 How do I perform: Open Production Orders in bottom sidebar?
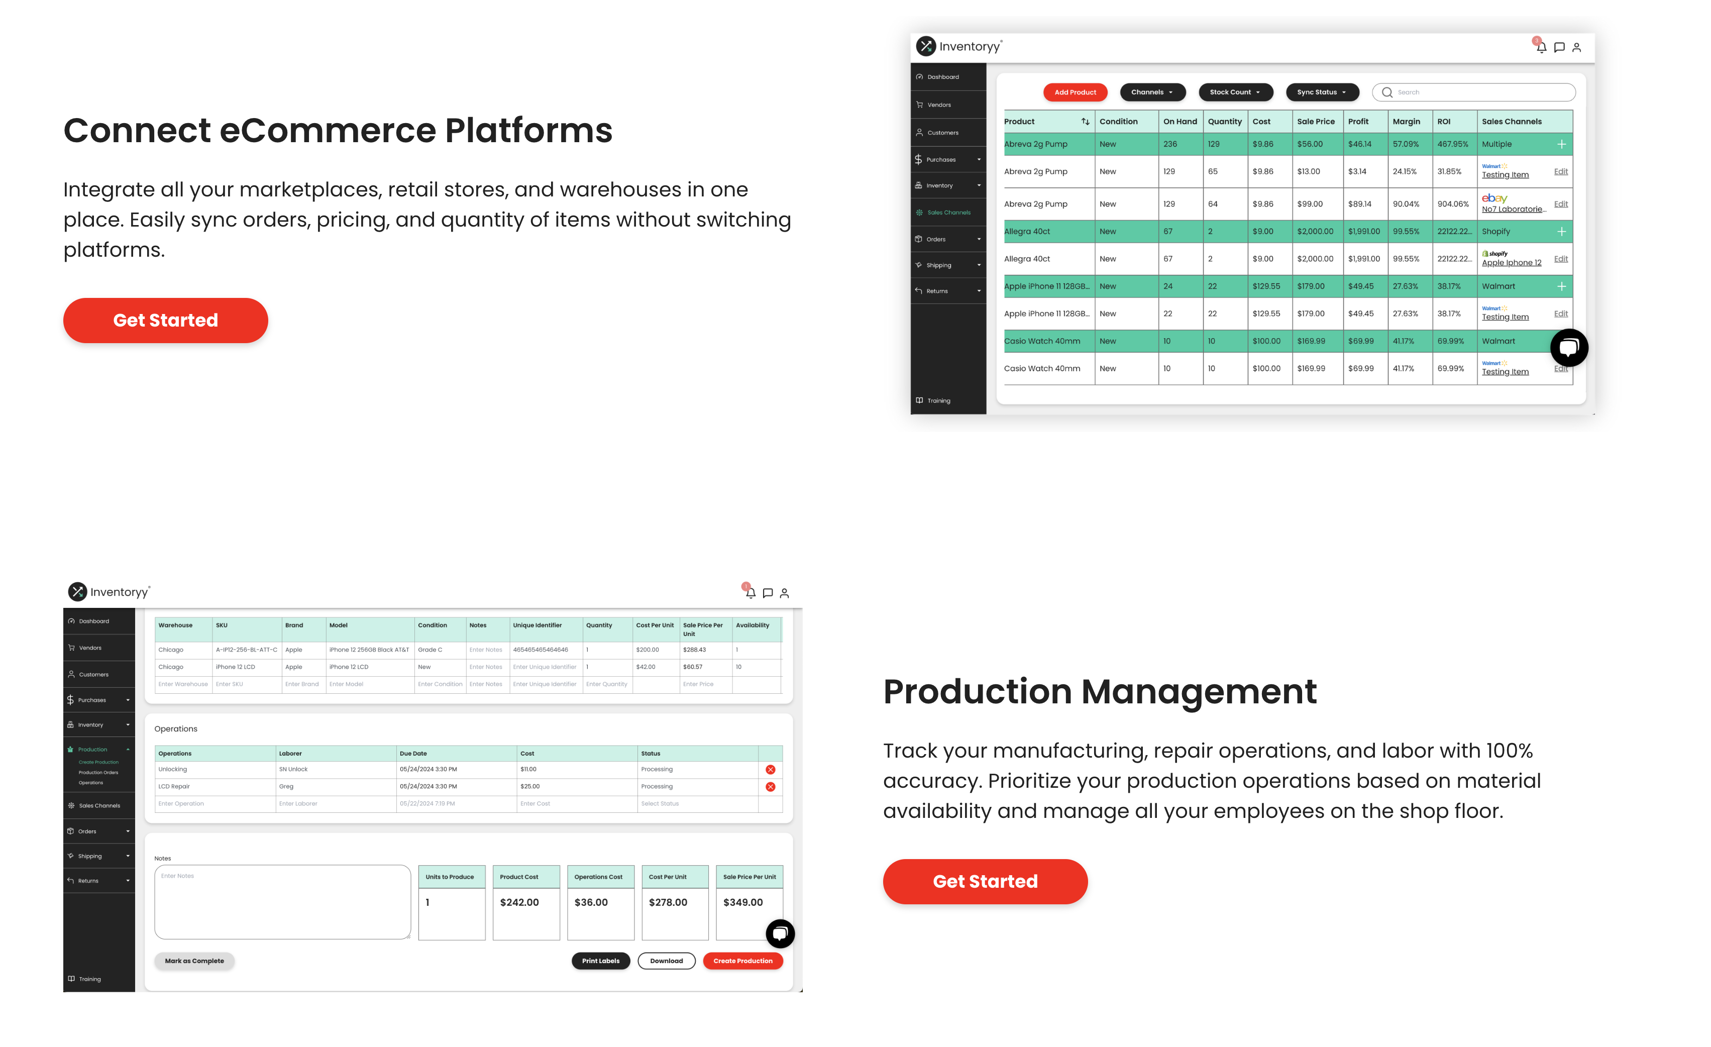point(98,772)
